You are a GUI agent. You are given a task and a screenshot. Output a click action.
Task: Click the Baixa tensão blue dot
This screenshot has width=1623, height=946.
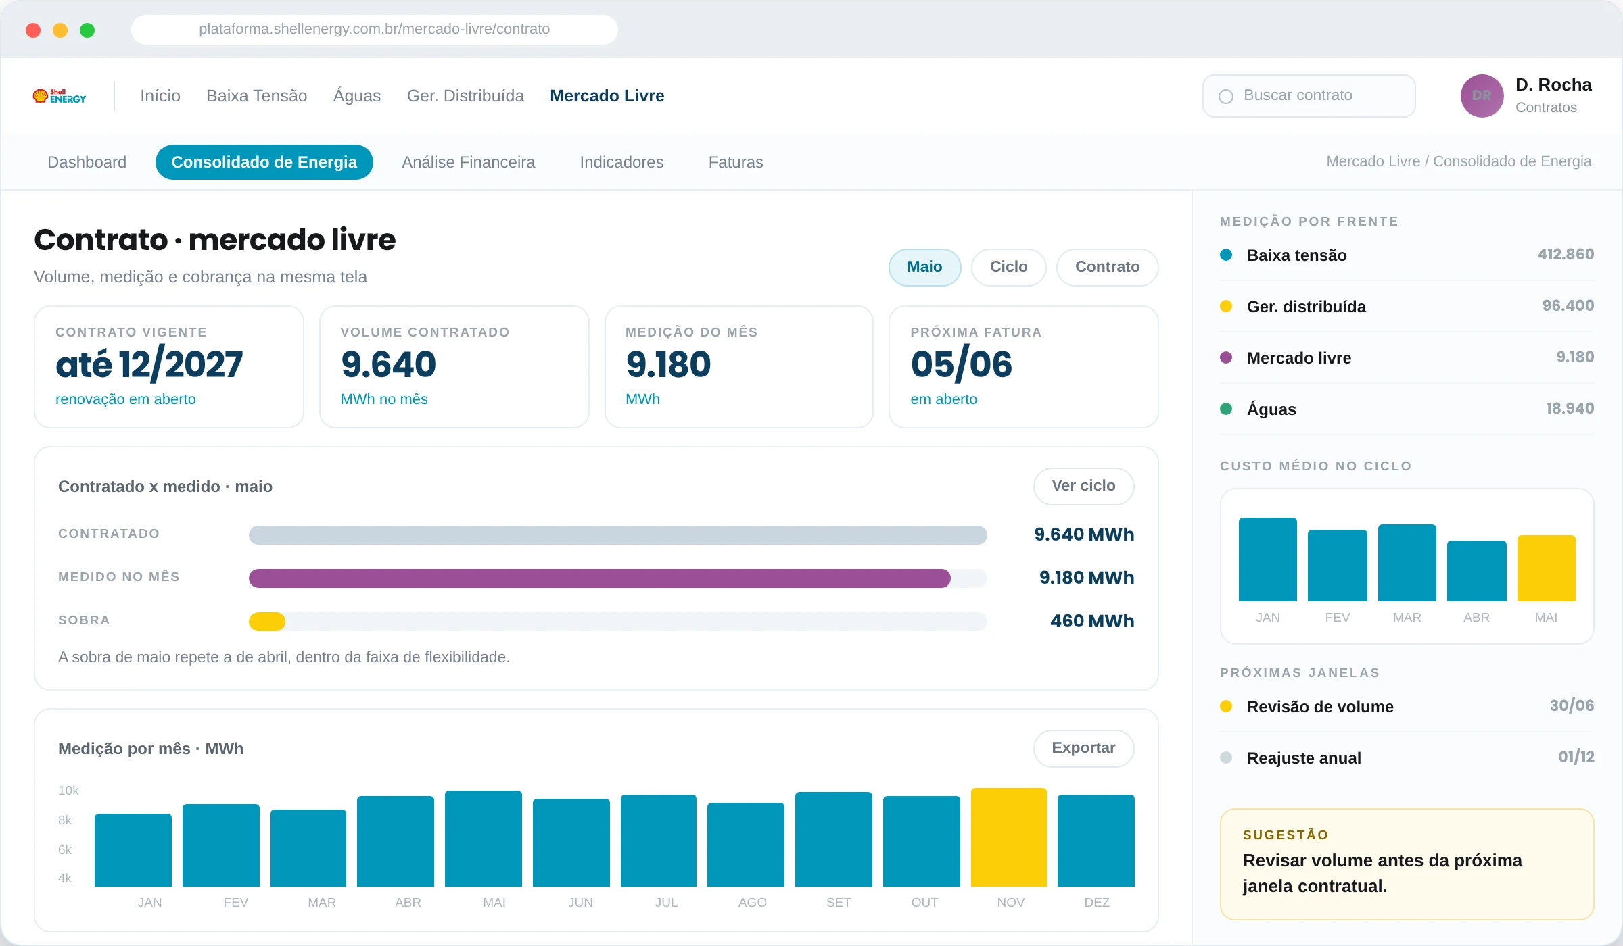point(1226,255)
